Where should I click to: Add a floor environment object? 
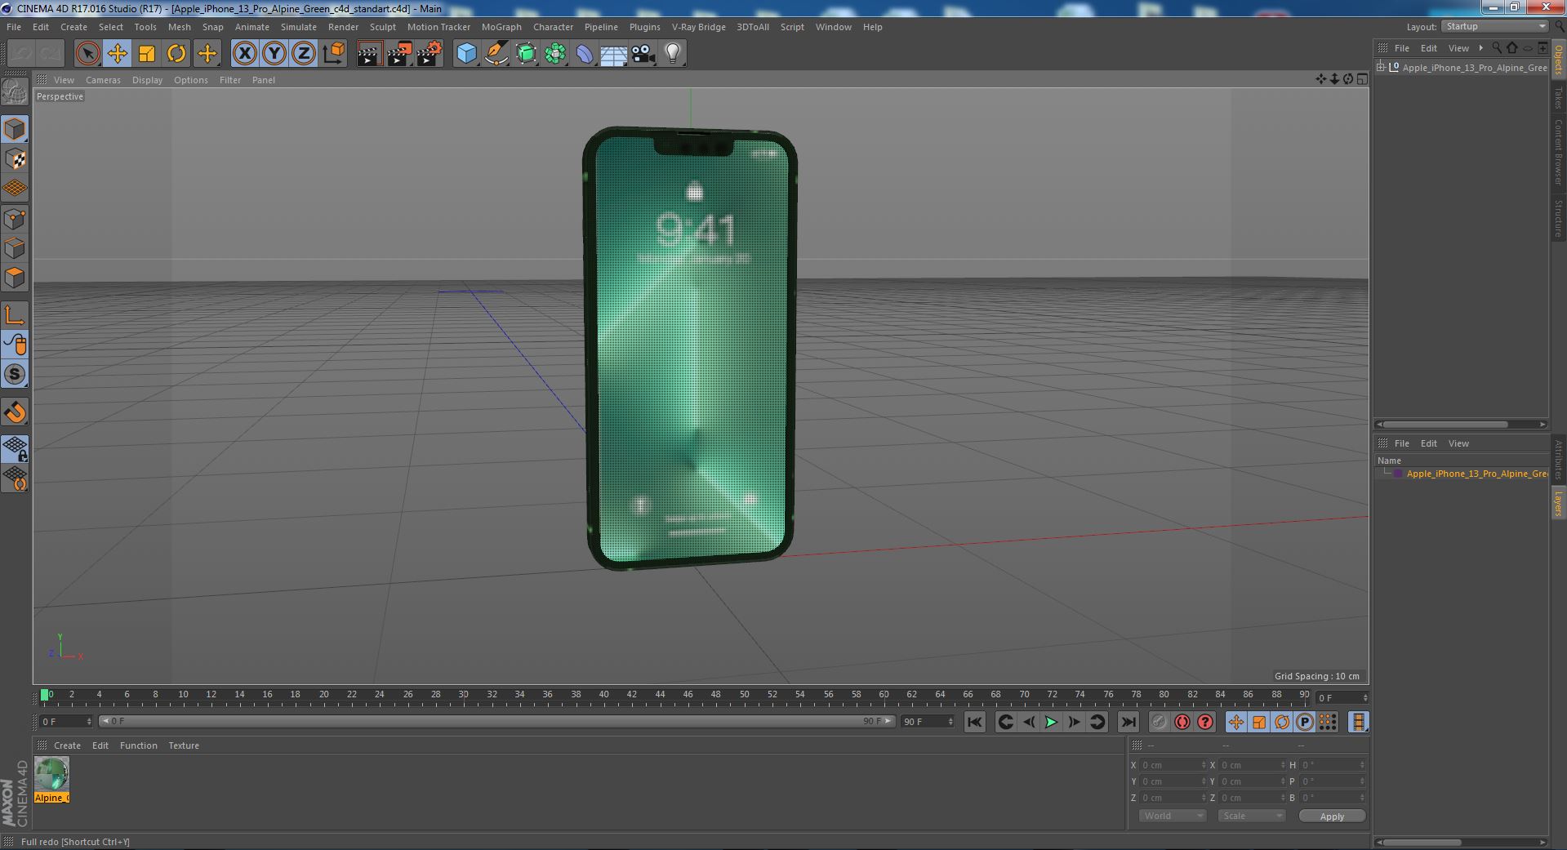coord(613,54)
